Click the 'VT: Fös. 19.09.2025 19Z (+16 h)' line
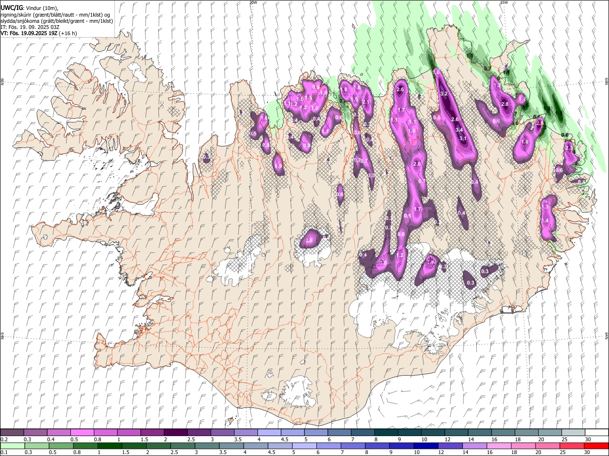The height and width of the screenshot is (456, 609). point(39,33)
